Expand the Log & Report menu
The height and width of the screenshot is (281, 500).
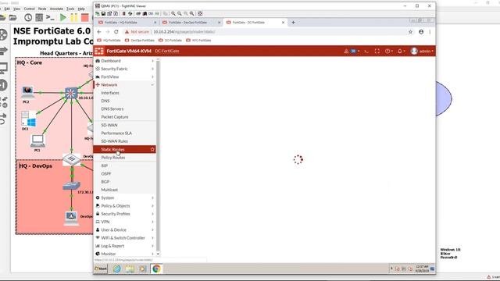(124, 246)
